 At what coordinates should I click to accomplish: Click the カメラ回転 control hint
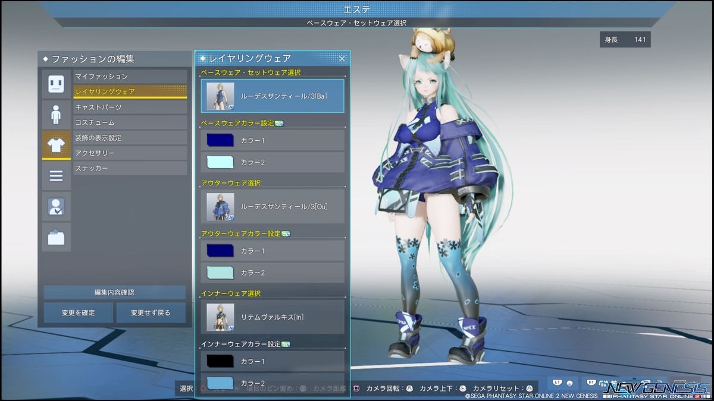[x=390, y=389]
